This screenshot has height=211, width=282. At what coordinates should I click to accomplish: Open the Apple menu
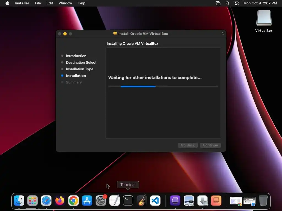coord(7,3)
